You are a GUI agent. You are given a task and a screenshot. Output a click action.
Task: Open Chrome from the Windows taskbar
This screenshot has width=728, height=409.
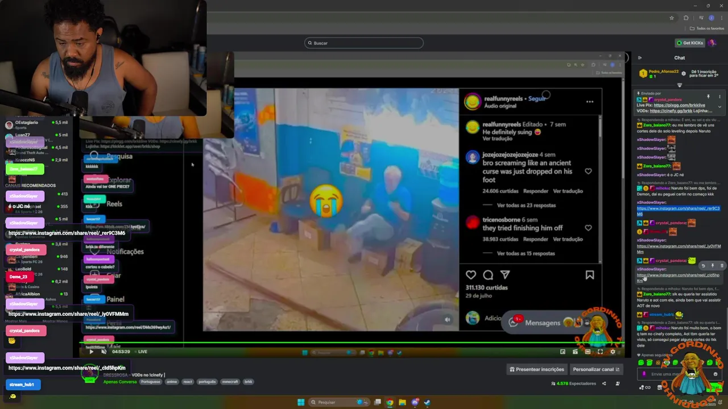(x=390, y=402)
